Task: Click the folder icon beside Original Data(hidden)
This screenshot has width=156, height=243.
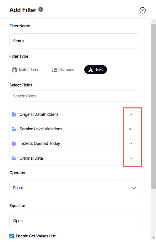Action: click(14, 114)
